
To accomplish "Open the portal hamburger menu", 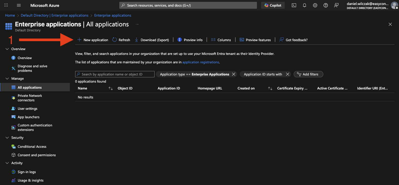I will 19,5.
